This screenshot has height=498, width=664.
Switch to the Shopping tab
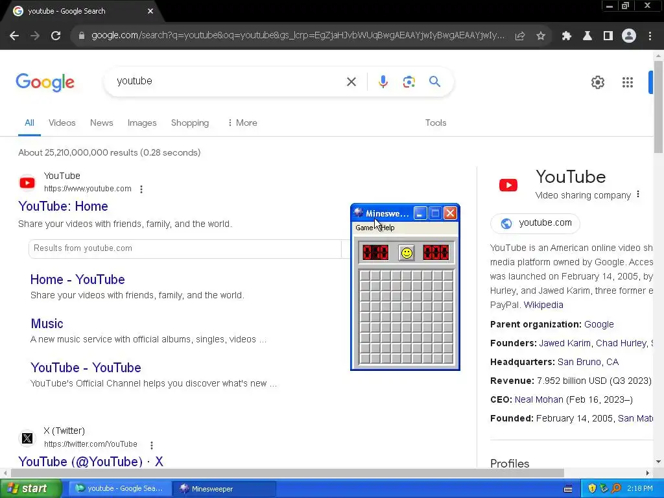190,123
